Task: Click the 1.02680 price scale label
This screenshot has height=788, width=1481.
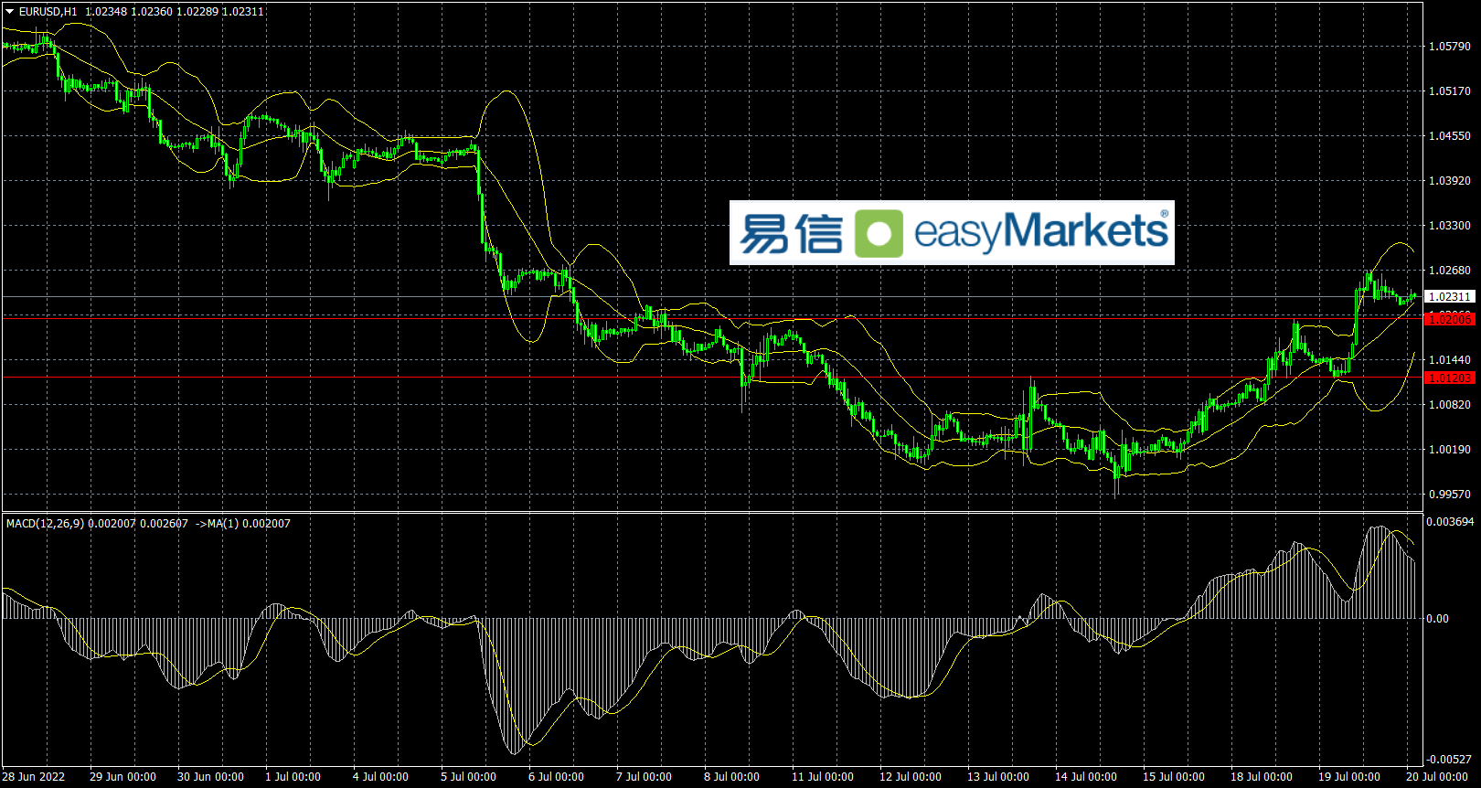Action: point(1450,271)
